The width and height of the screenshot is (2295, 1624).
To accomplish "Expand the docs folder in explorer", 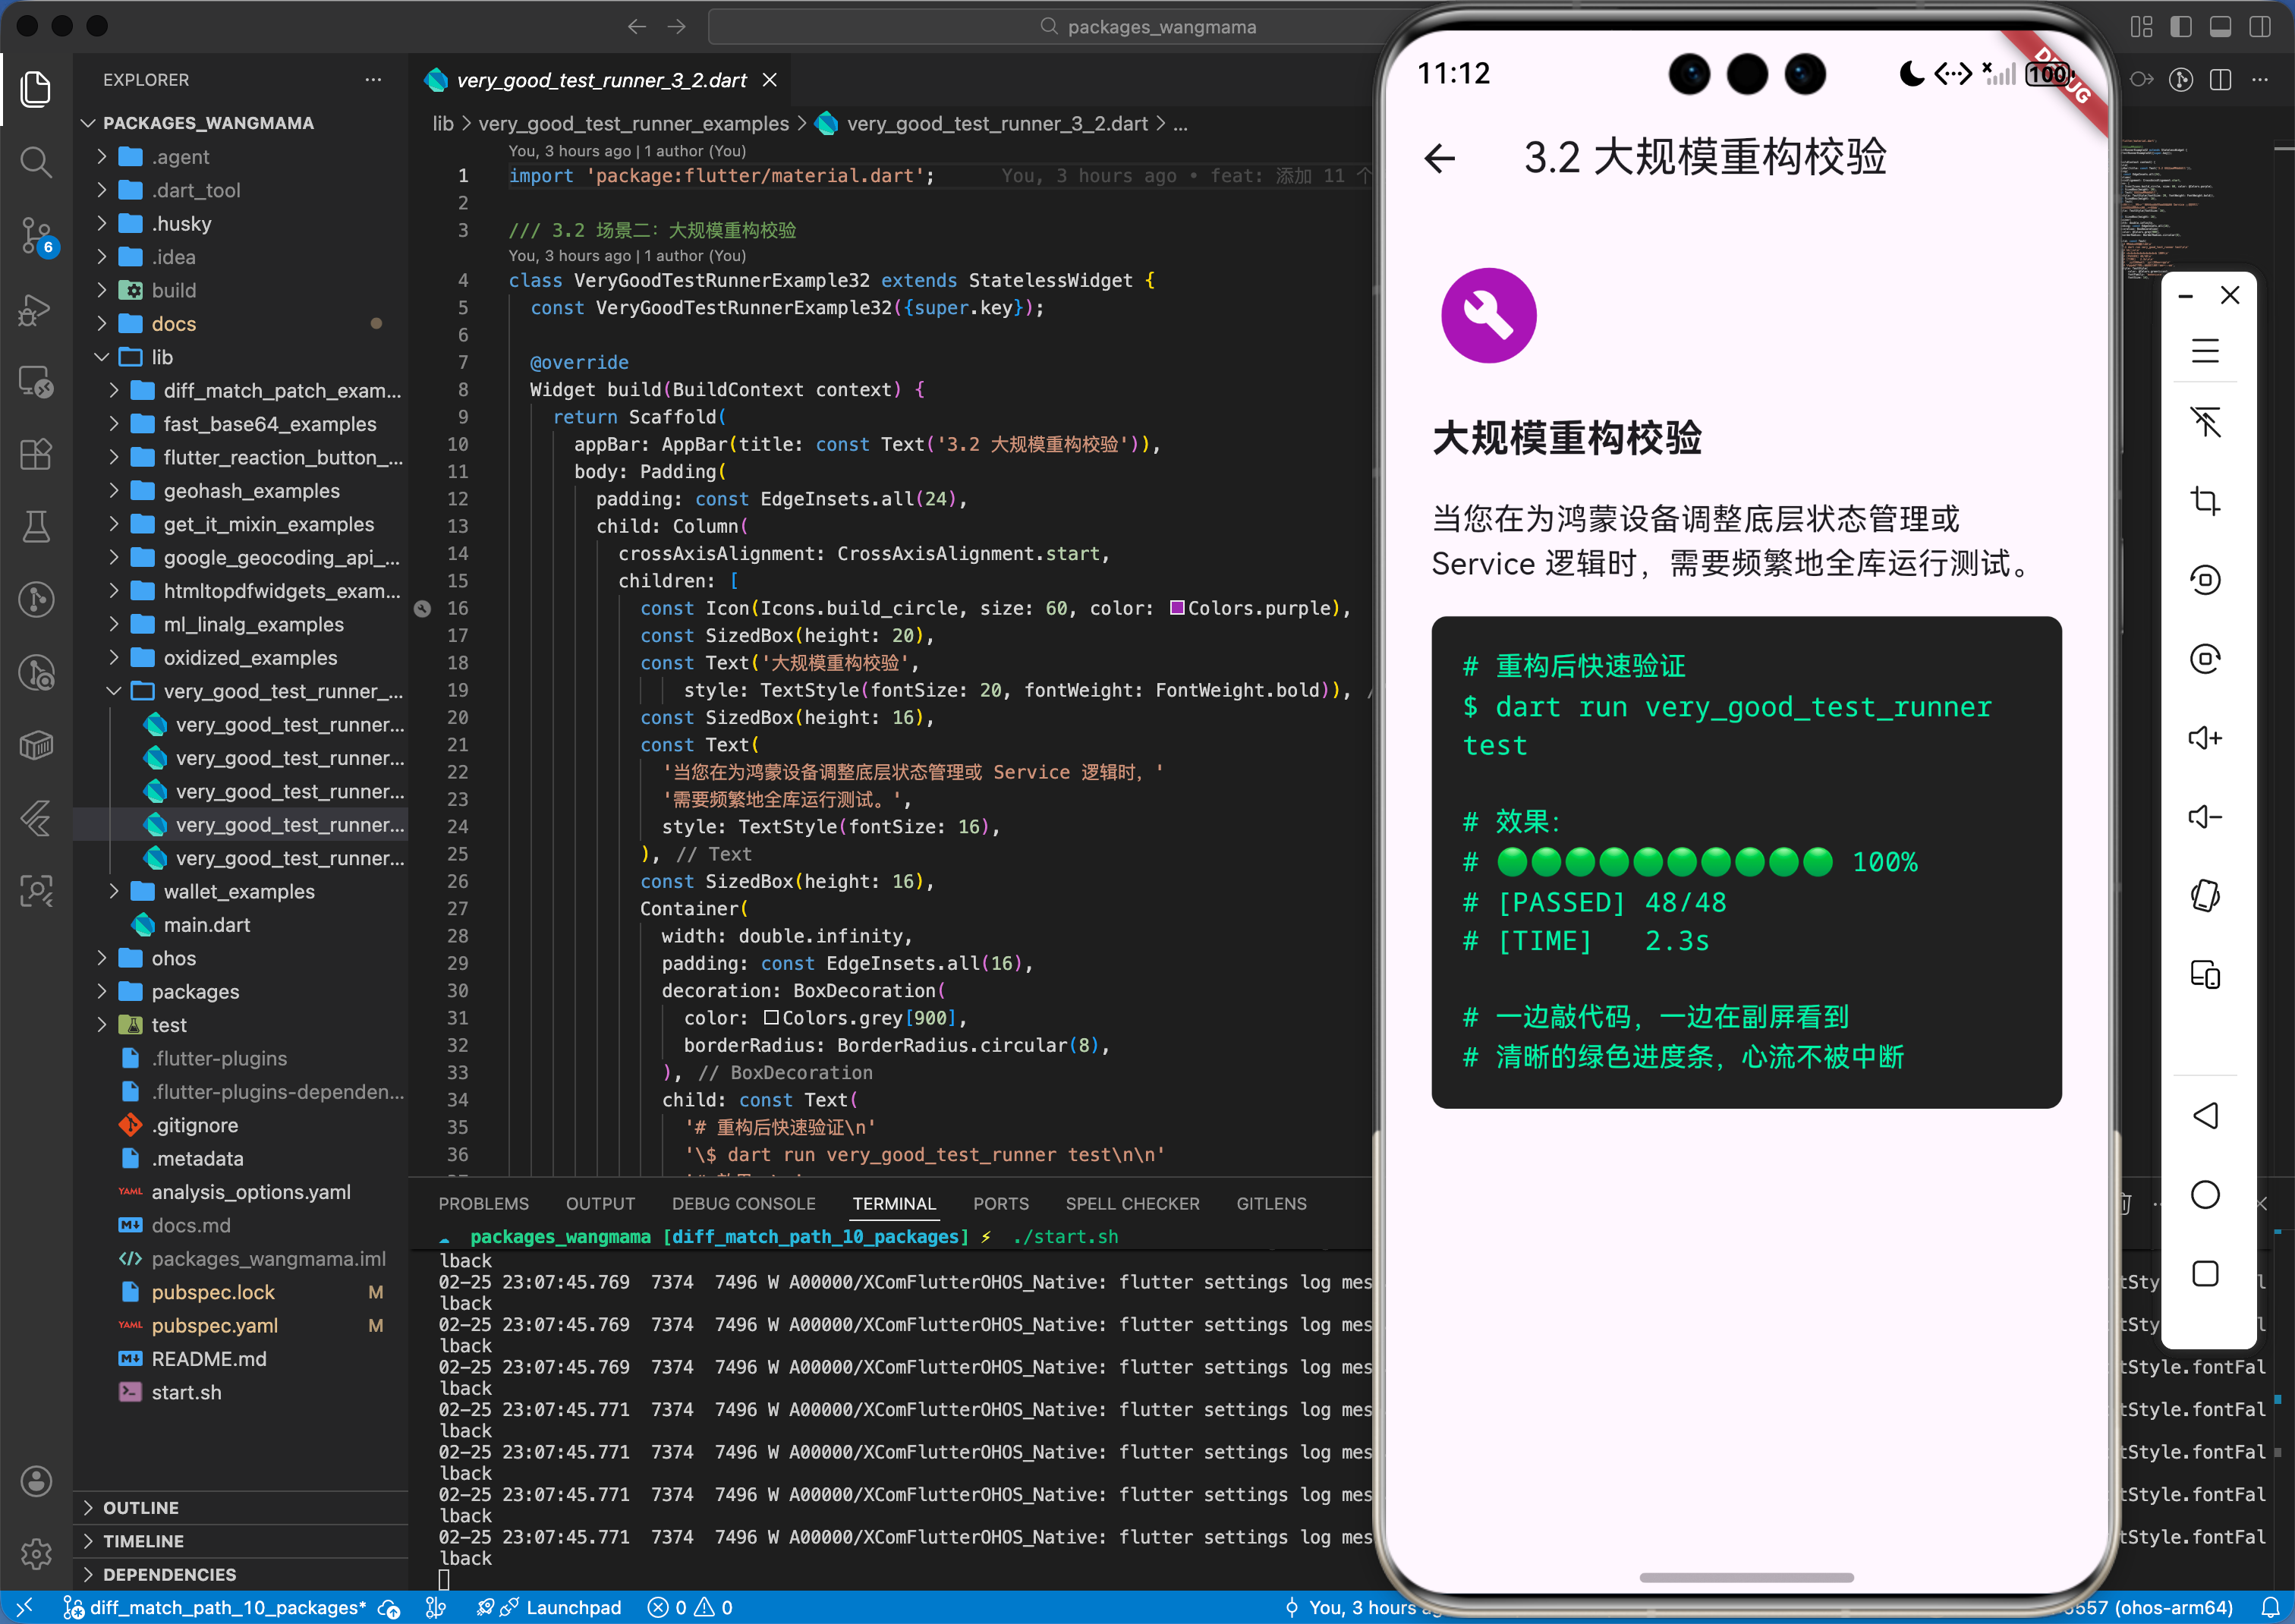I will pos(173,324).
